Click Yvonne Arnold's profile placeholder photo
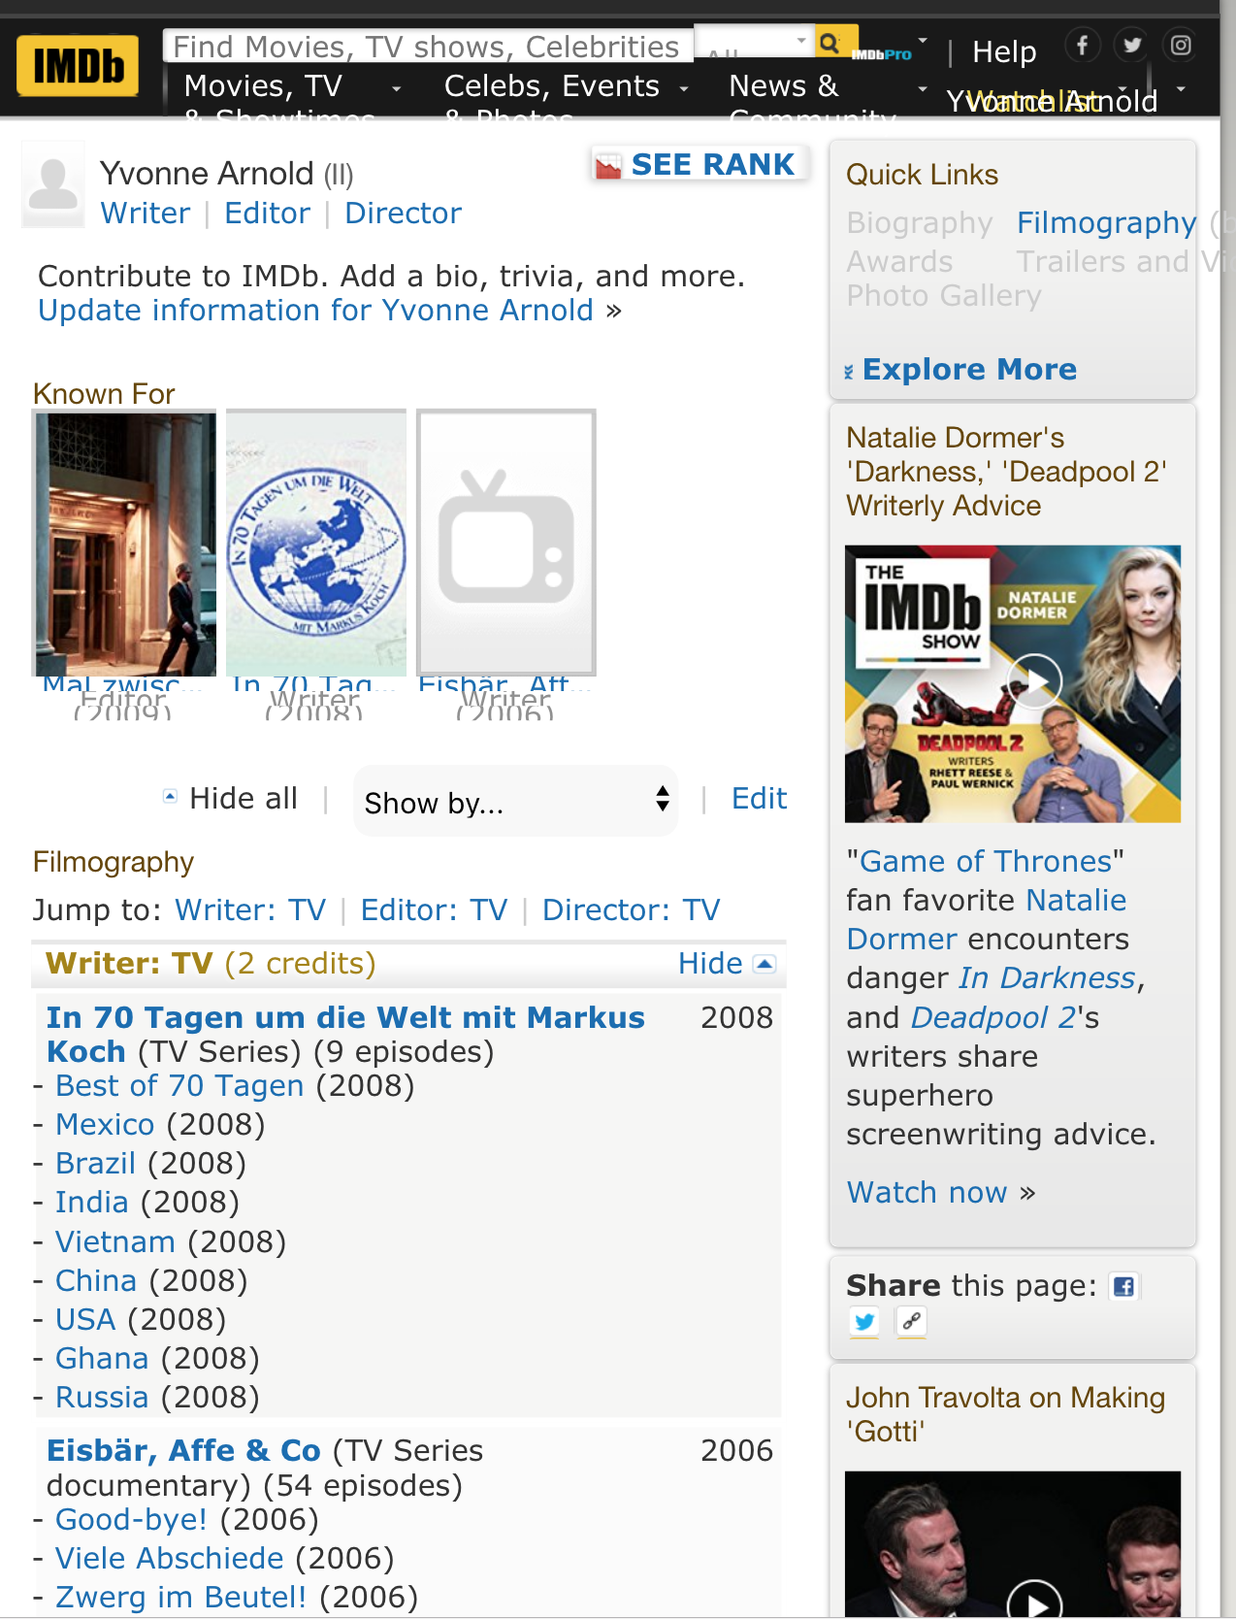Viewport: 1236px width, 1619px height. click(53, 183)
